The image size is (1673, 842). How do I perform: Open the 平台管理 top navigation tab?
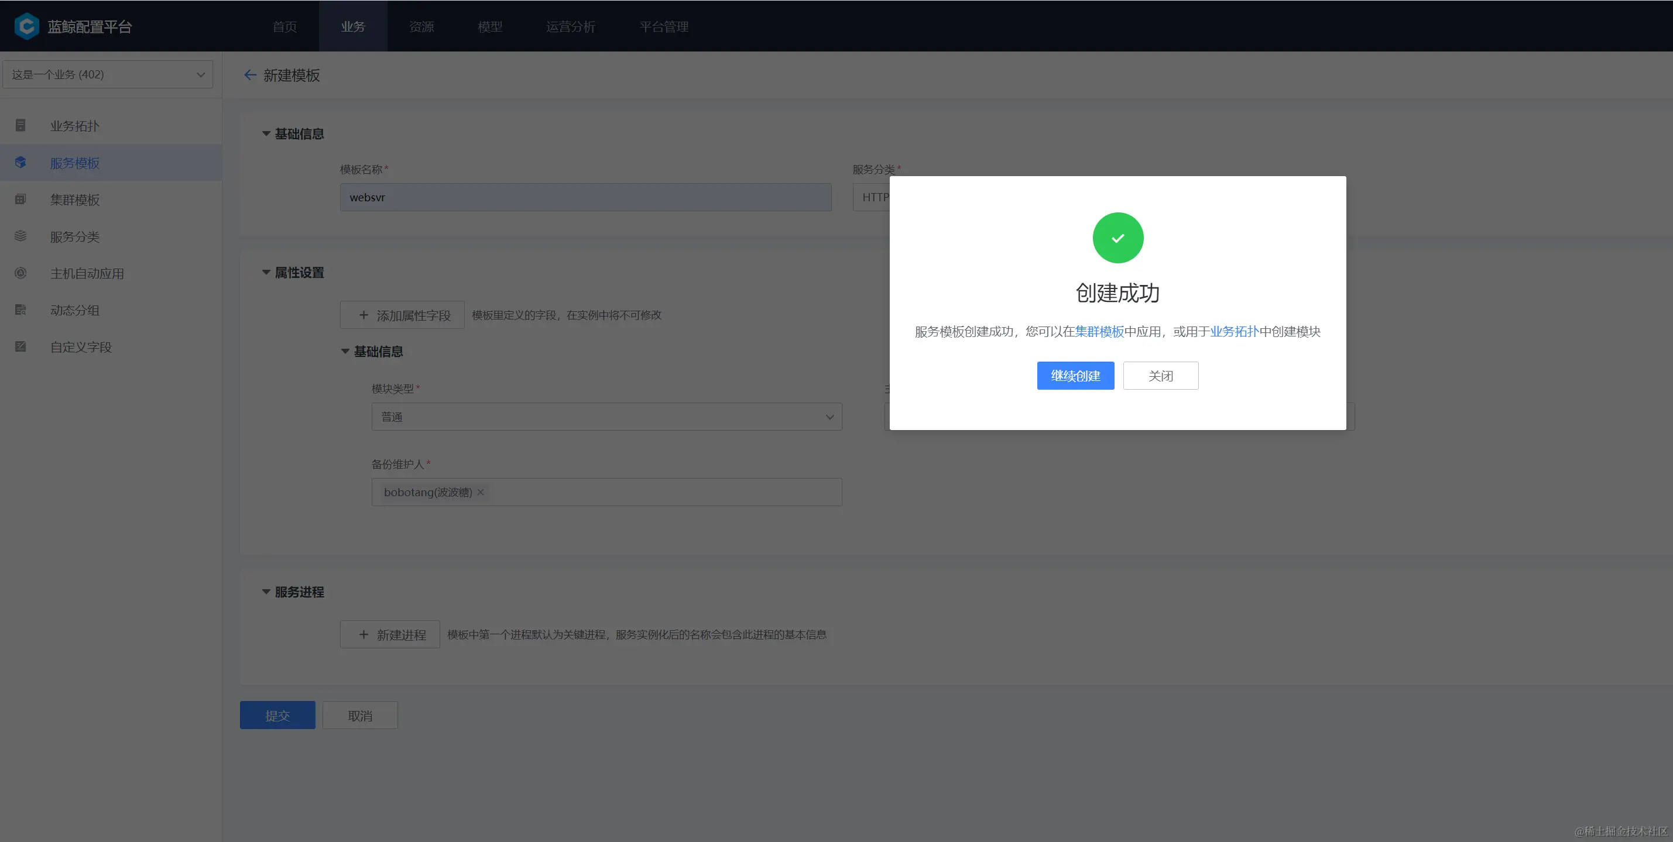(x=664, y=26)
